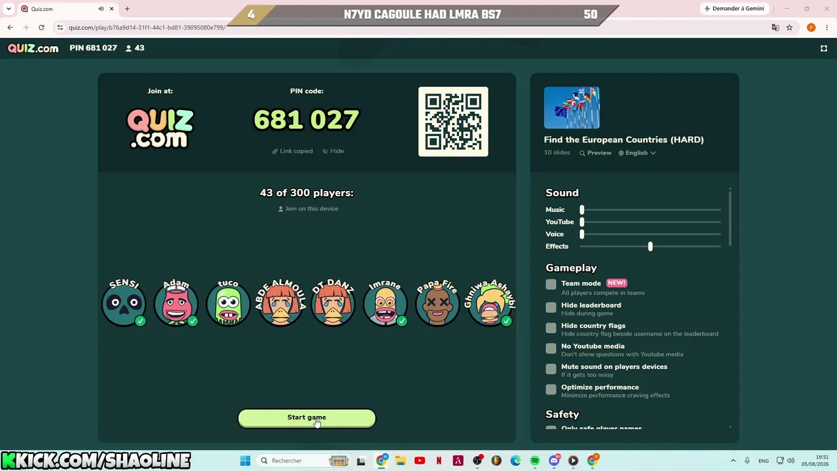Click Ghniwa Ashabi player avatar
Viewport: 837px width, 471px height.
point(490,303)
